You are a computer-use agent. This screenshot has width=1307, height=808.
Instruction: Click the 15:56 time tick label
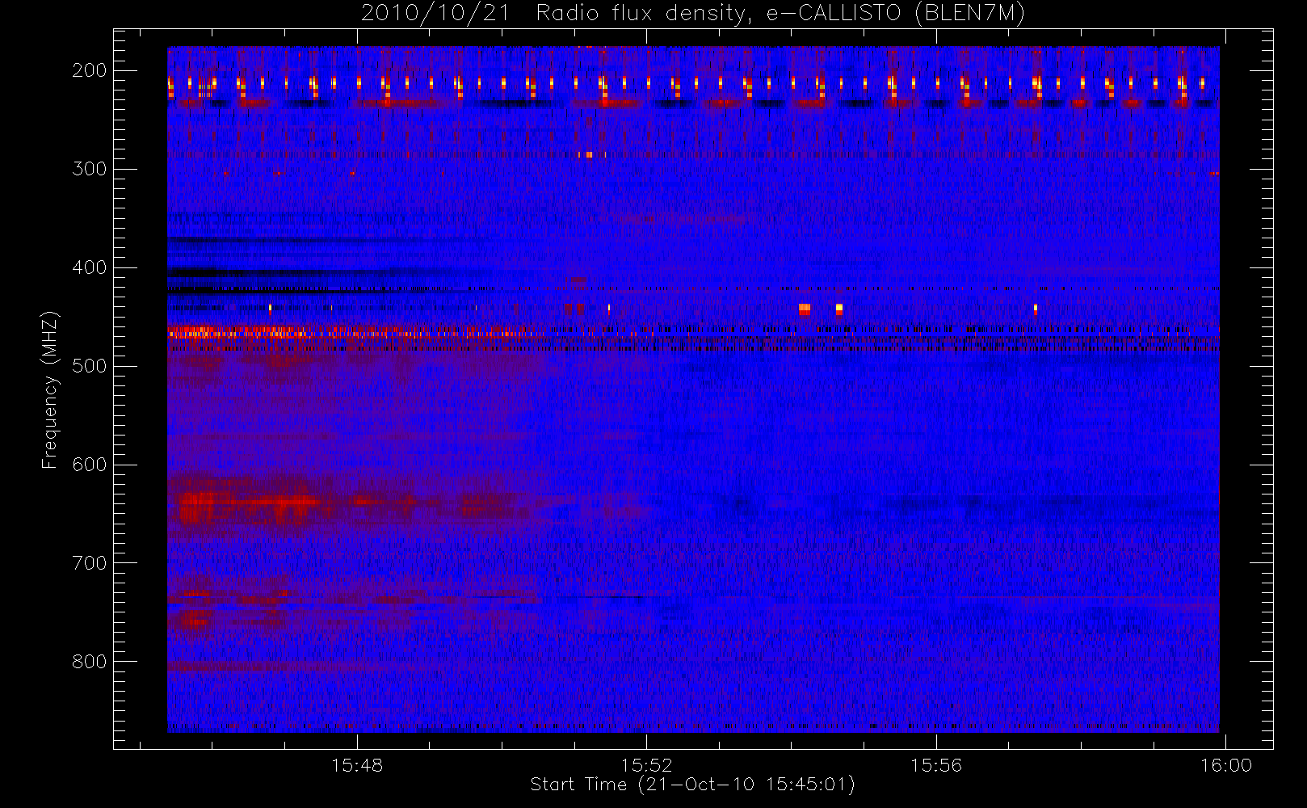click(x=936, y=765)
